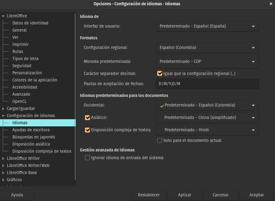This screenshot has height=201, width=275.
Task: Enable Solo para el documento actual
Action: (x=160, y=140)
